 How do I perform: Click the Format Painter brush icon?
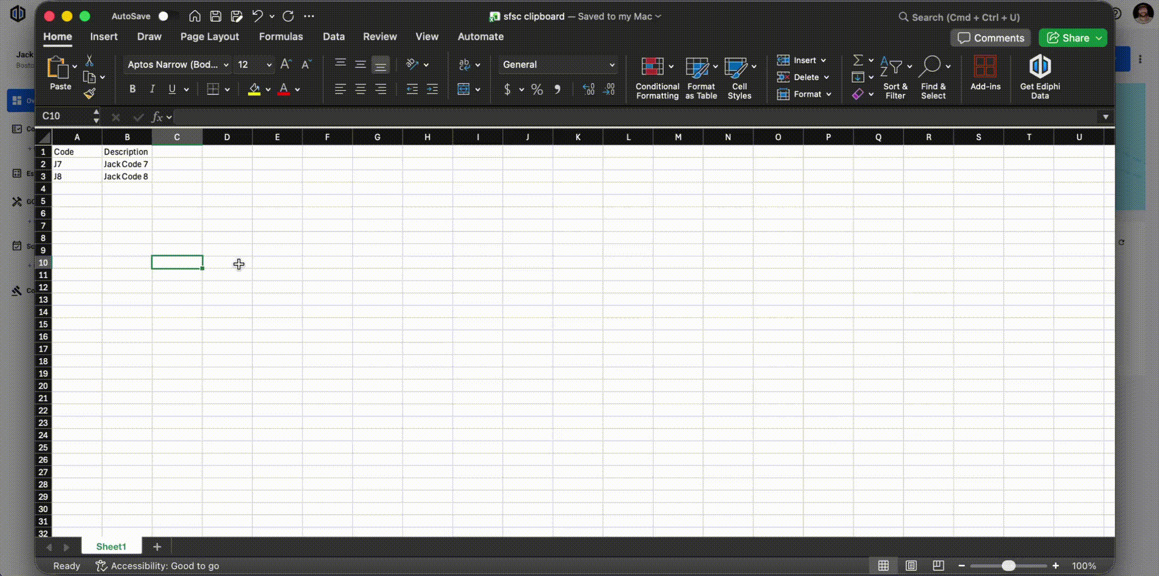tap(89, 94)
